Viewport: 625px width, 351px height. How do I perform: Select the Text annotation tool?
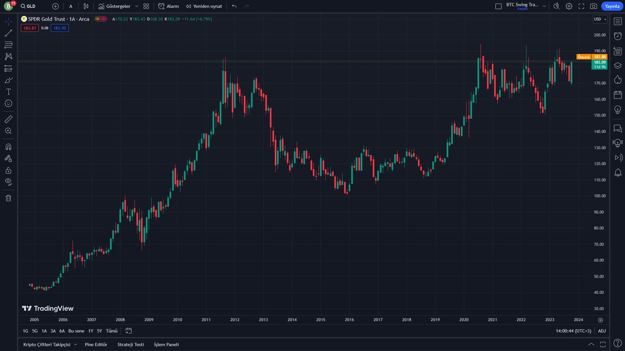pos(8,91)
